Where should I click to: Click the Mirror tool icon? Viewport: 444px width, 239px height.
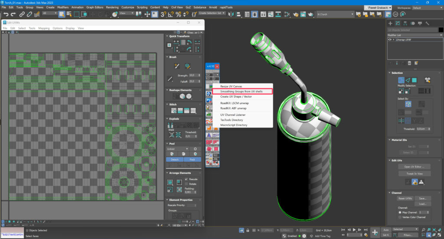[231, 14]
